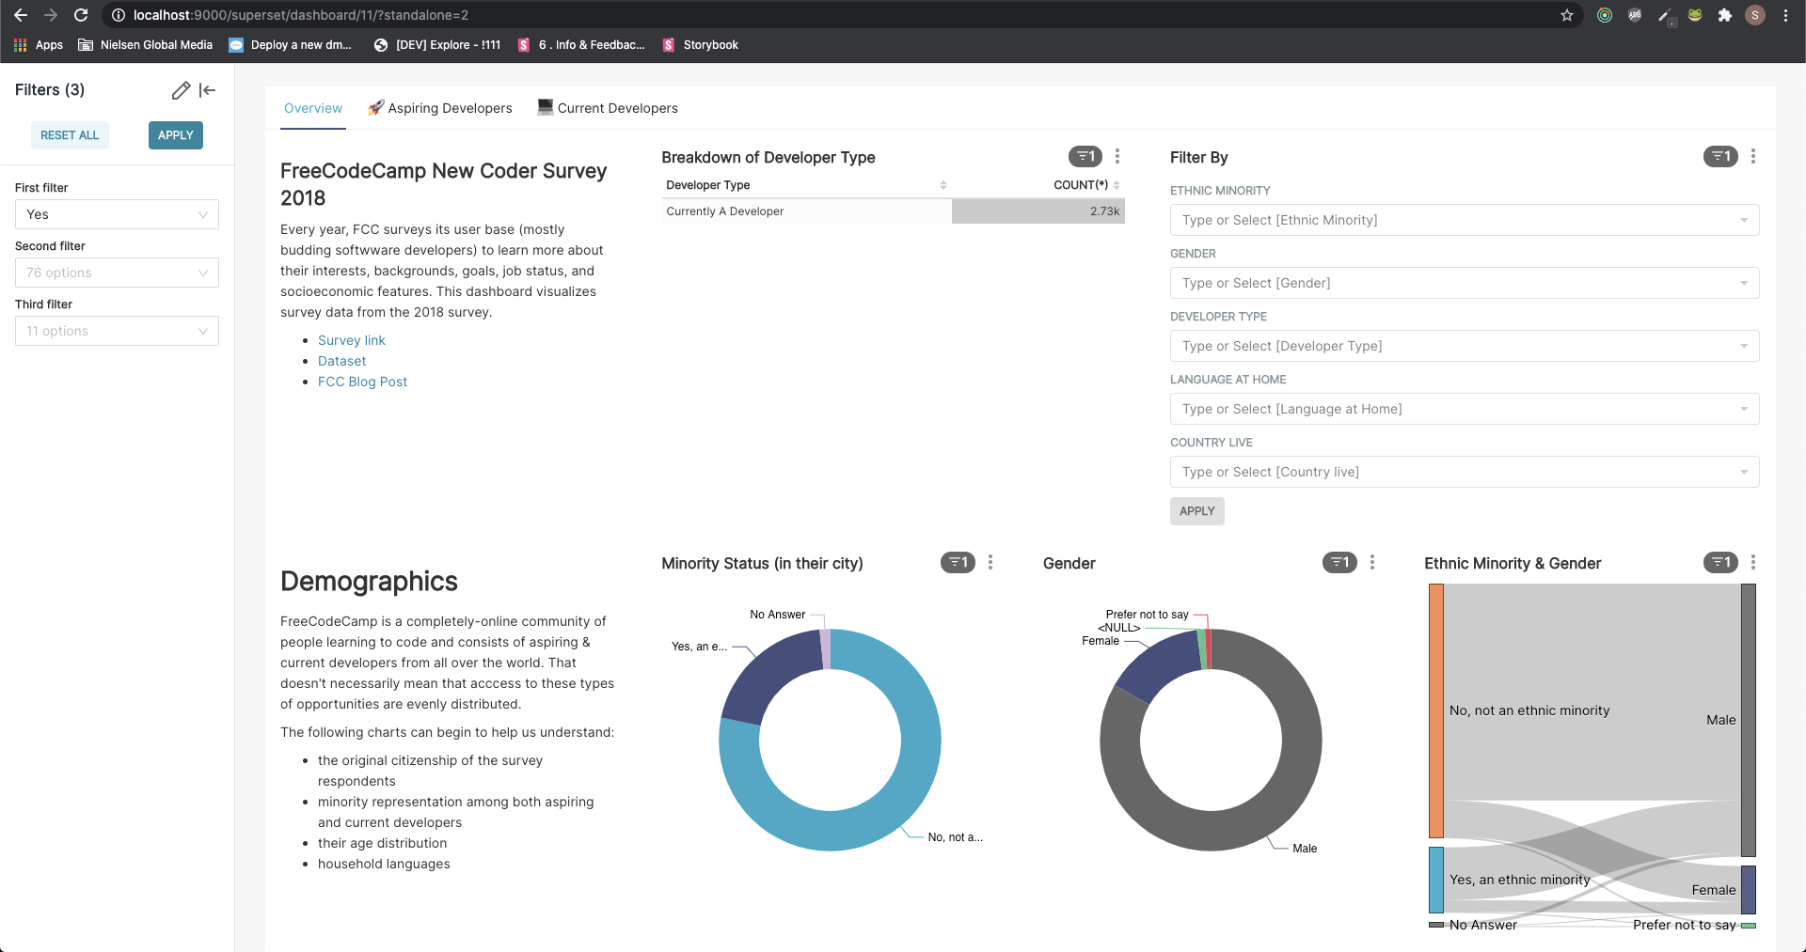Expand the Ethnic Minority select box
1806x952 pixels.
(x=1465, y=220)
